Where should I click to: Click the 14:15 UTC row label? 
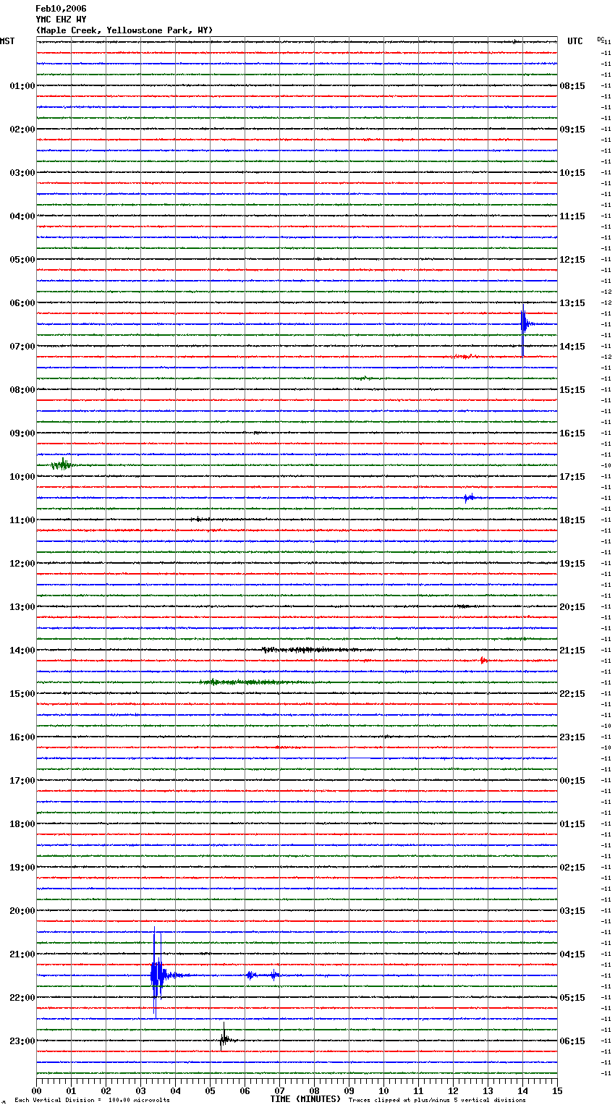(572, 347)
